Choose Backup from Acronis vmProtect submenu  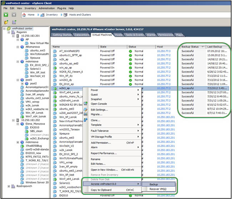pyautogui.click(x=158, y=184)
